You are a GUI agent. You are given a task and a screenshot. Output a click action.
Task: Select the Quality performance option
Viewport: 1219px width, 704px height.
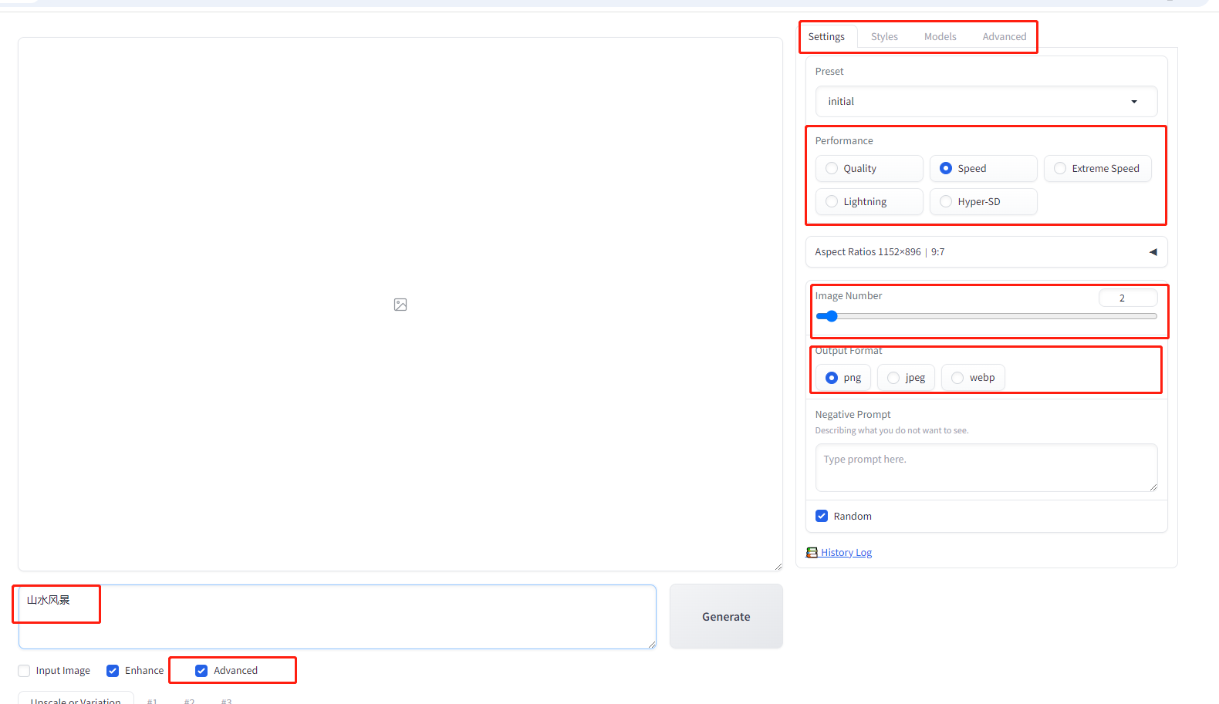(x=832, y=169)
